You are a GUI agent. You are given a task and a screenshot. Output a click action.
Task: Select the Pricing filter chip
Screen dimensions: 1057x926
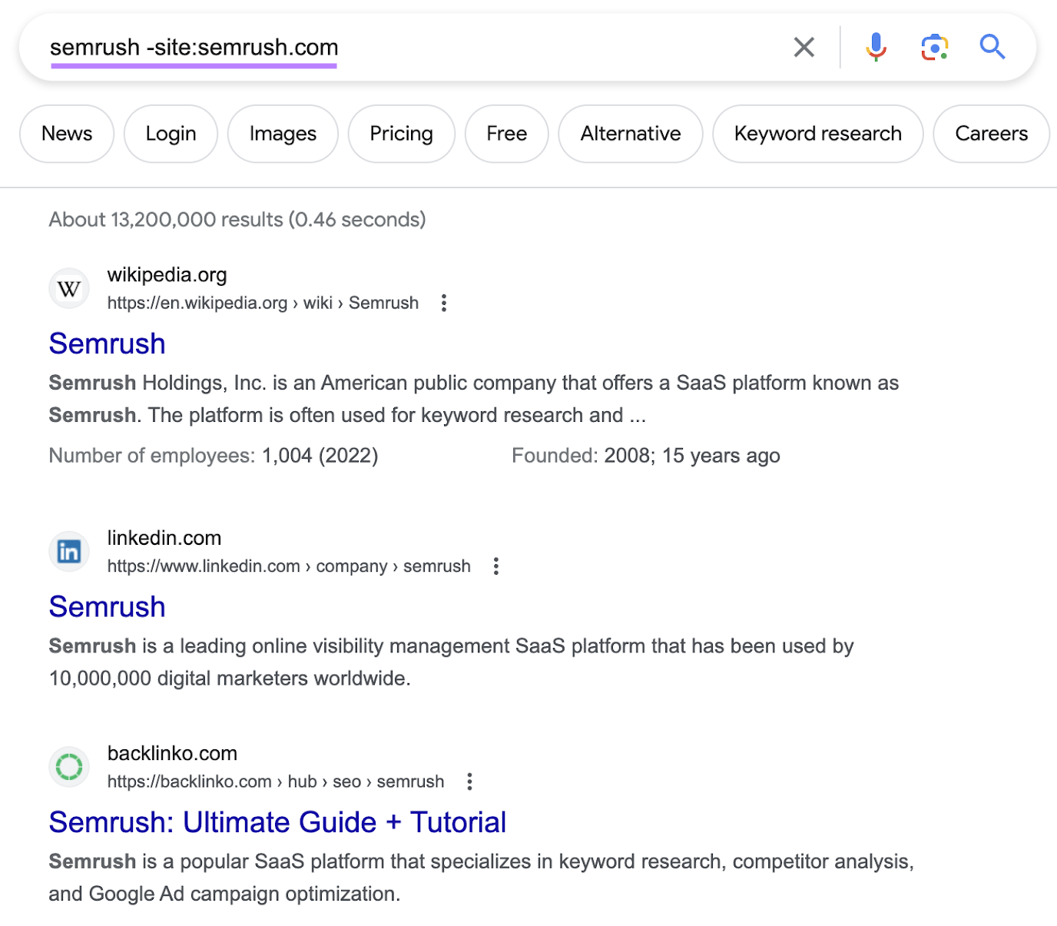(401, 133)
